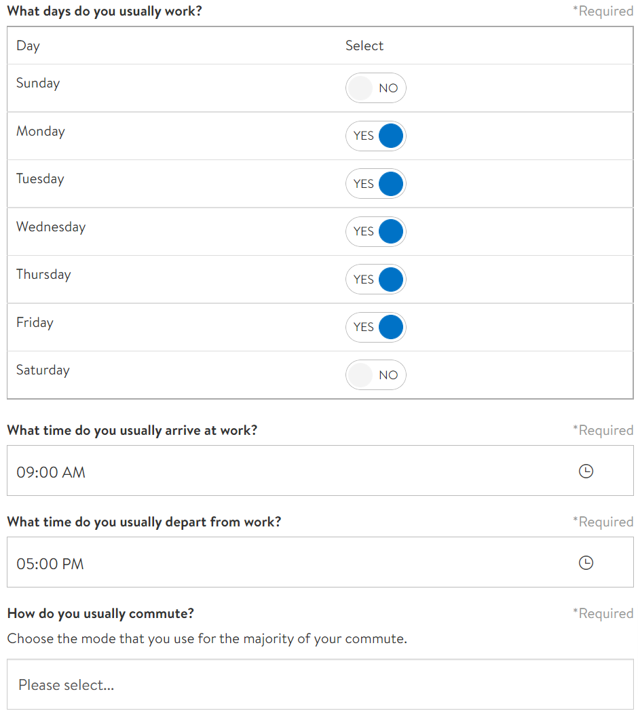
Task: Open the departure time clock picker icon
Action: coord(586,562)
